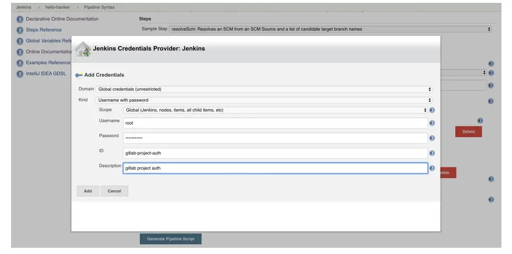
Task: Click help icon next to Scope dropdown
Action: point(432,110)
